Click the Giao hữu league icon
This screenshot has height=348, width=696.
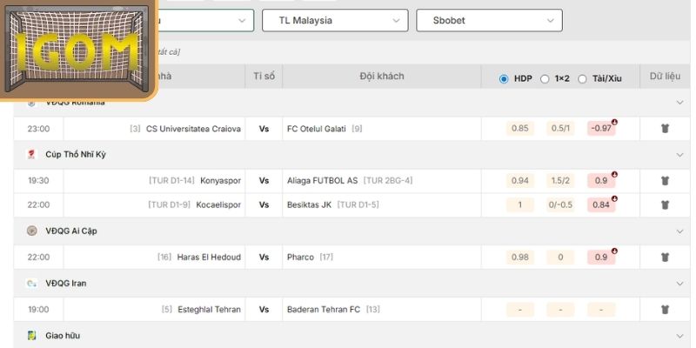tap(31, 336)
